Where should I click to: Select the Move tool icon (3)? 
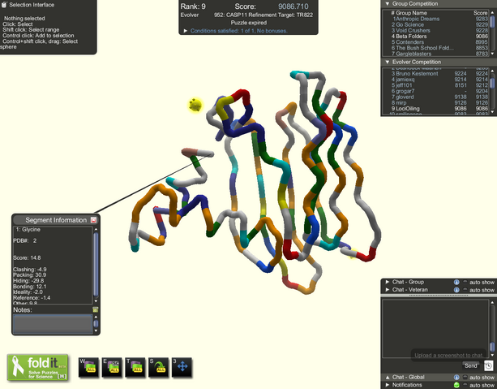coord(182,367)
